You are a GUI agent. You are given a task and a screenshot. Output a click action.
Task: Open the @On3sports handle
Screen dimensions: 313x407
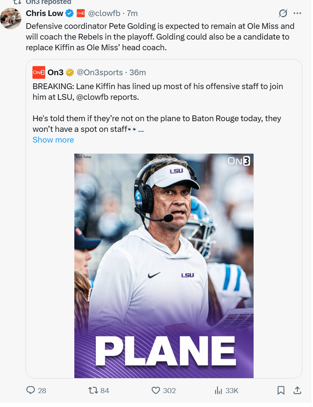click(100, 72)
